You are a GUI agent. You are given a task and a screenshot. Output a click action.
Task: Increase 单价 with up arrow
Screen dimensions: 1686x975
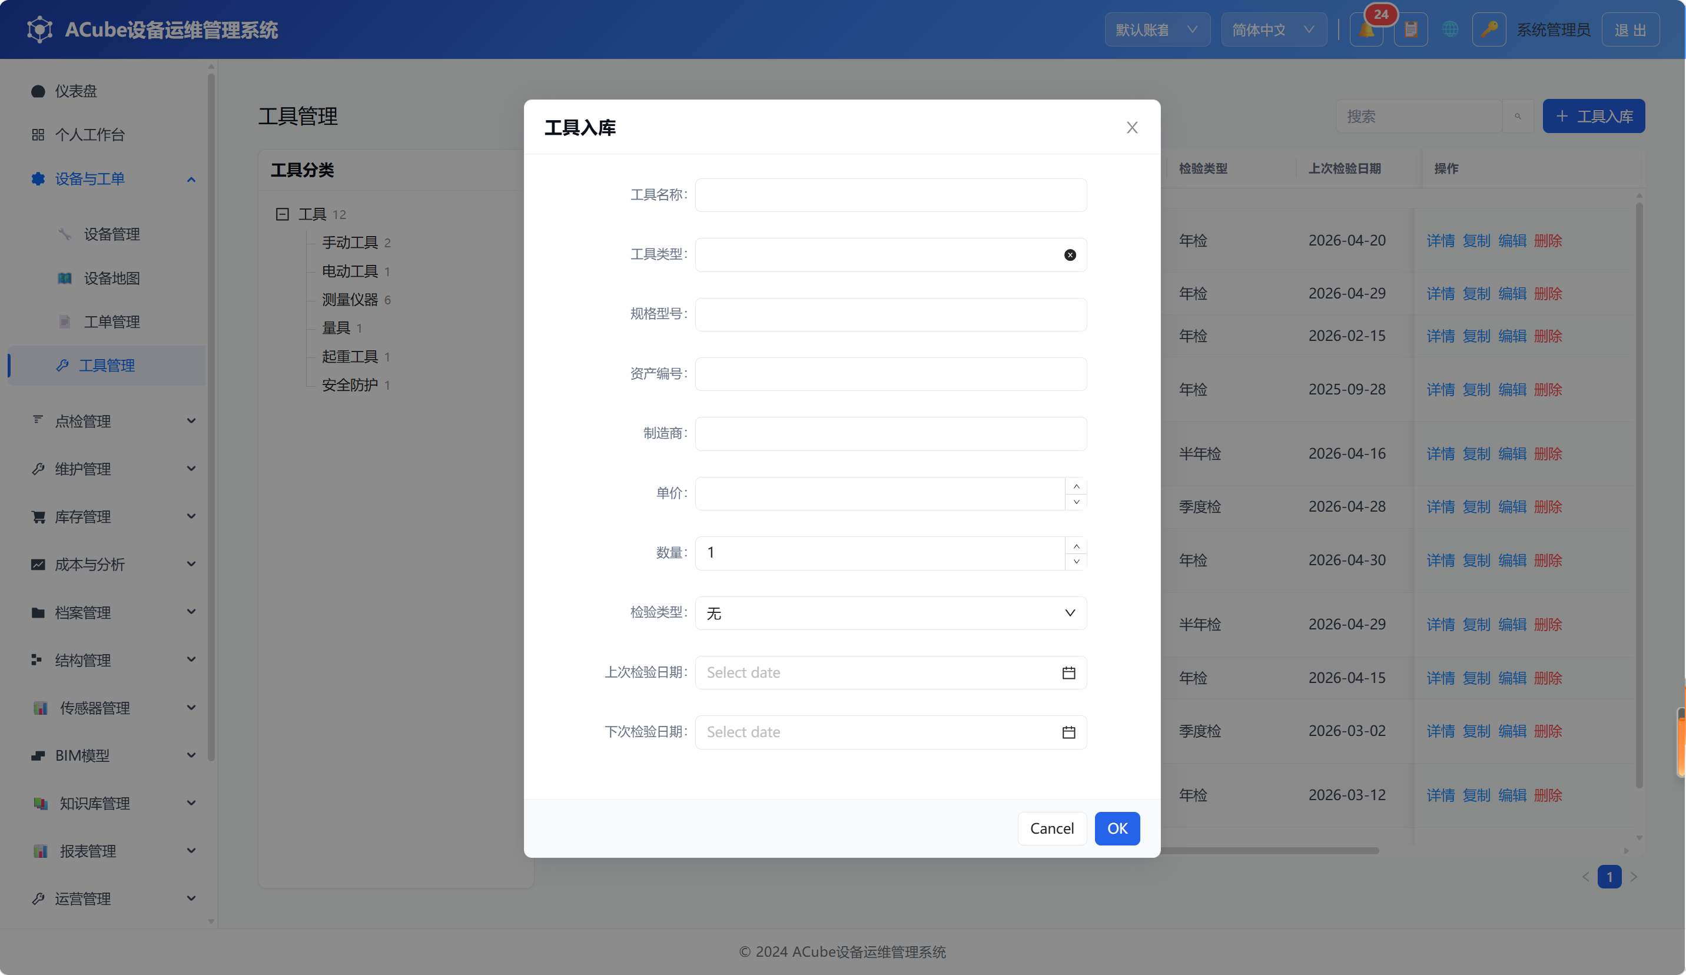pos(1076,486)
